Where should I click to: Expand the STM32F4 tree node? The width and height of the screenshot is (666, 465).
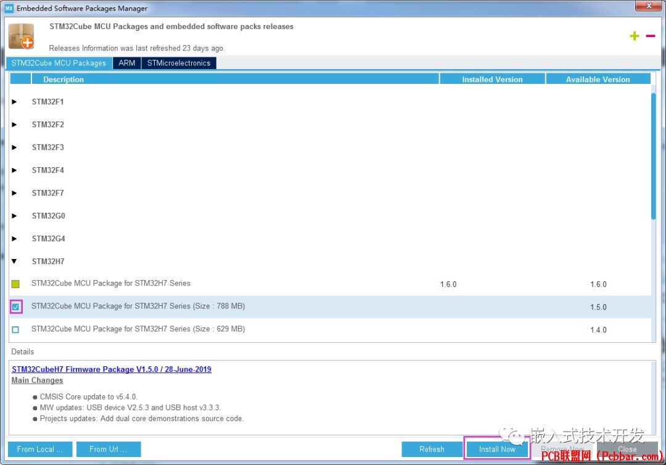pyautogui.click(x=14, y=170)
